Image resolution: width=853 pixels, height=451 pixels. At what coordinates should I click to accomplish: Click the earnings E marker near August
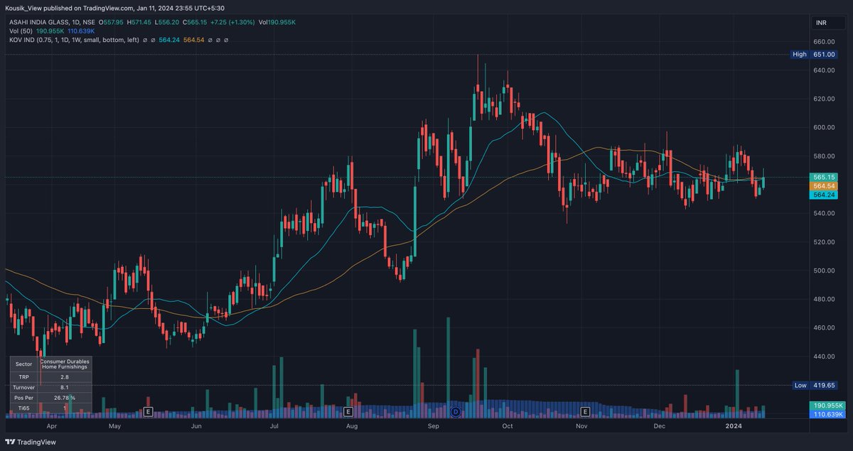(348, 411)
